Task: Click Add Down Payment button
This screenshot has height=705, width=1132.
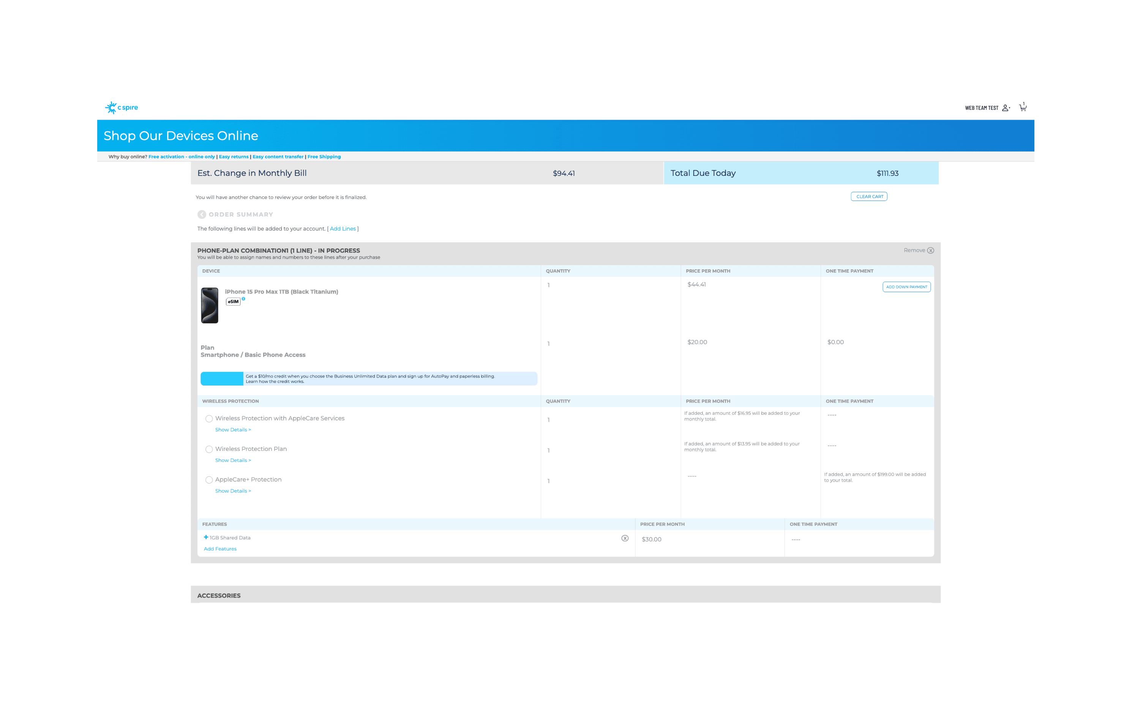Action: pos(906,287)
